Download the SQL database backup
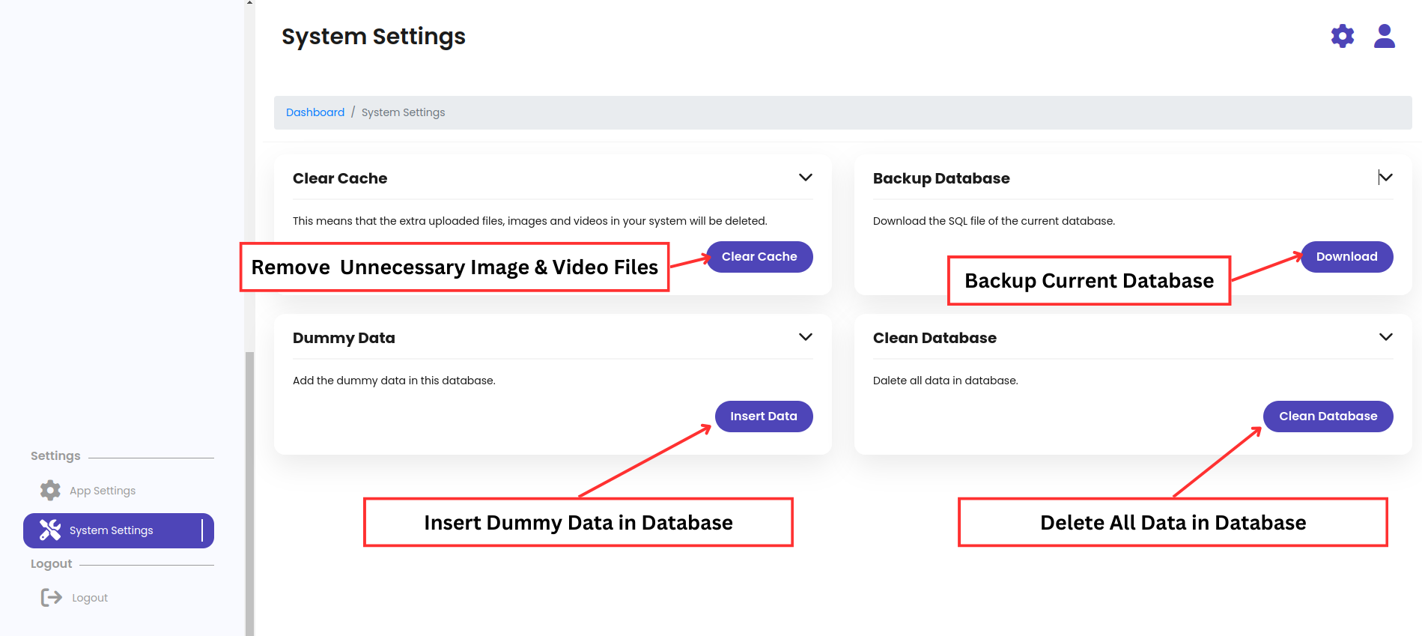The height and width of the screenshot is (636, 1422). point(1346,257)
